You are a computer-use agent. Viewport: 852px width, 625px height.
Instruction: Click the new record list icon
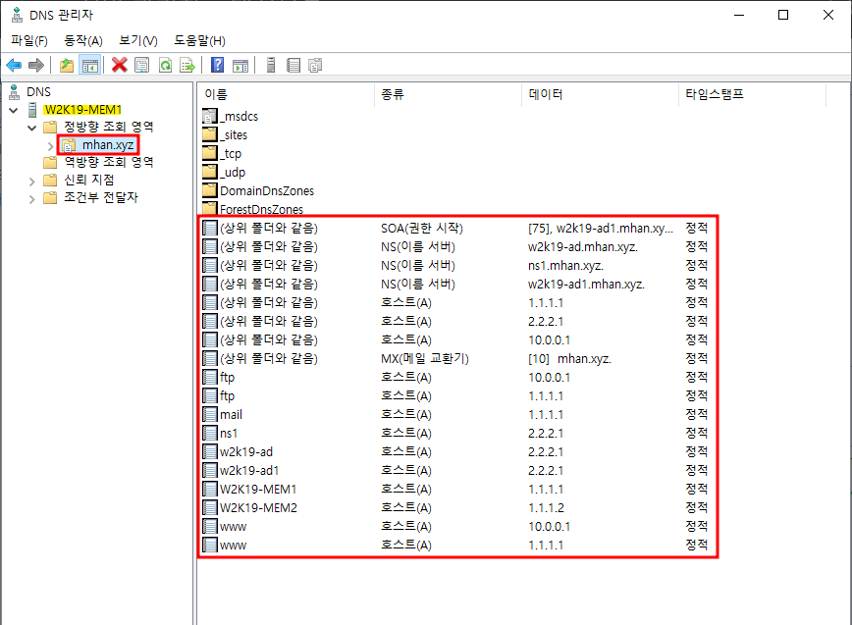click(293, 66)
